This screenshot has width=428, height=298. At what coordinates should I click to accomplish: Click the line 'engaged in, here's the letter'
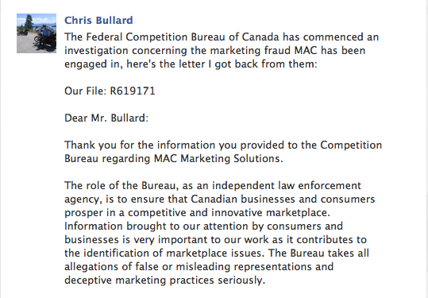tap(191, 64)
